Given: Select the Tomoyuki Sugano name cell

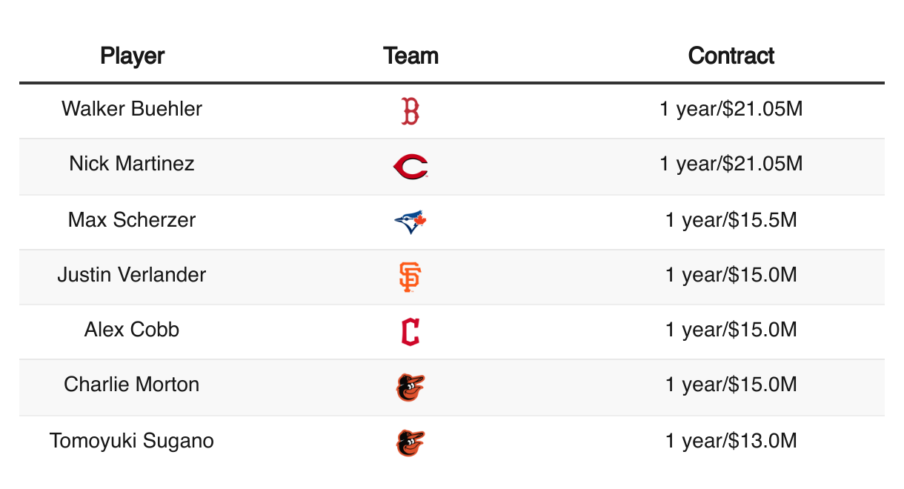Looking at the screenshot, I should click(x=132, y=441).
